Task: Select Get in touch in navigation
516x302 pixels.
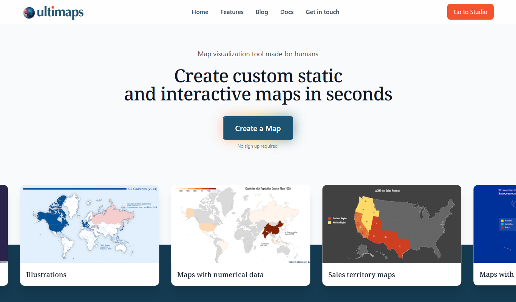Action: (x=322, y=12)
